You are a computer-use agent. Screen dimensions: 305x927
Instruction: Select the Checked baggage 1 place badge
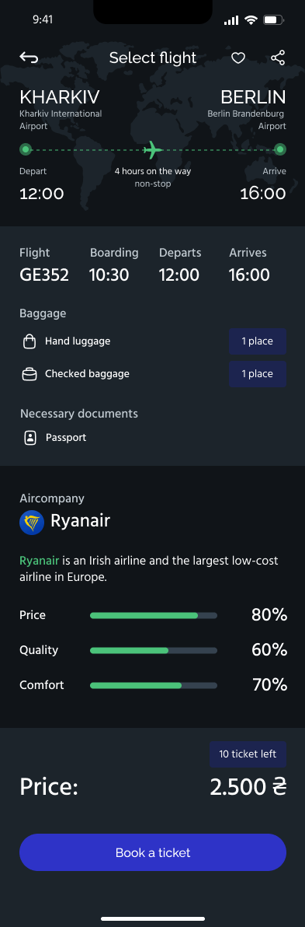pos(257,373)
